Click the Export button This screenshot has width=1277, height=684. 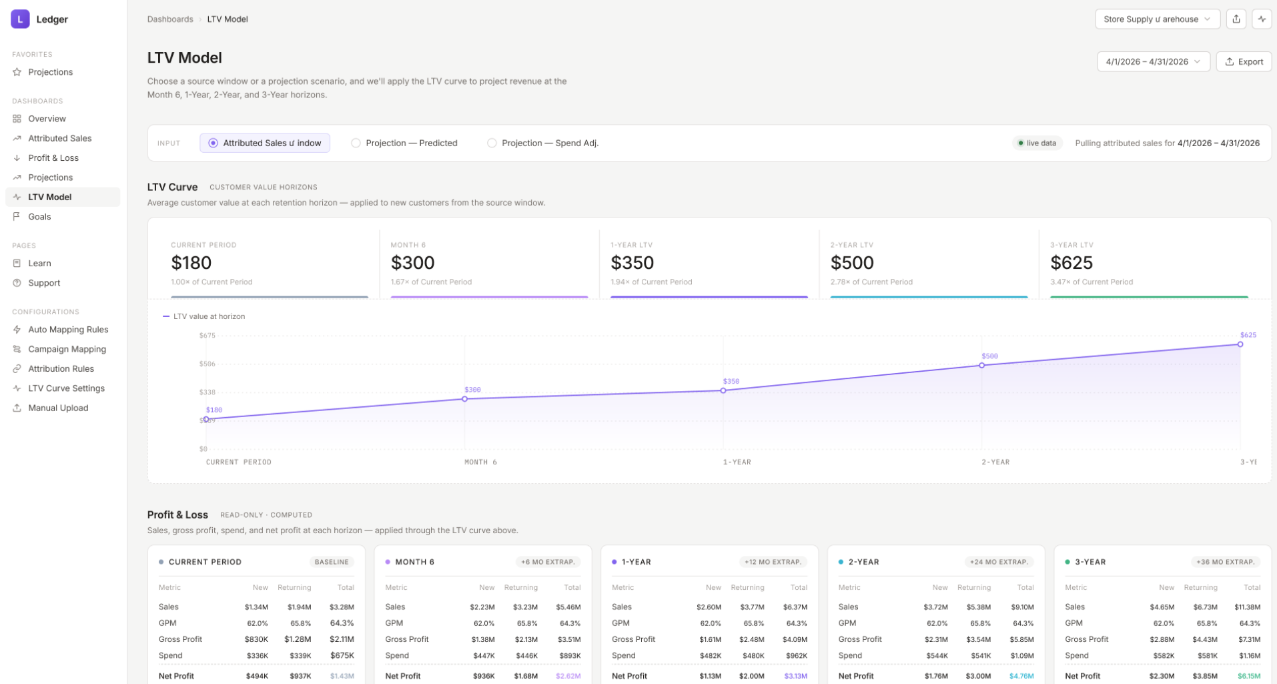1244,61
